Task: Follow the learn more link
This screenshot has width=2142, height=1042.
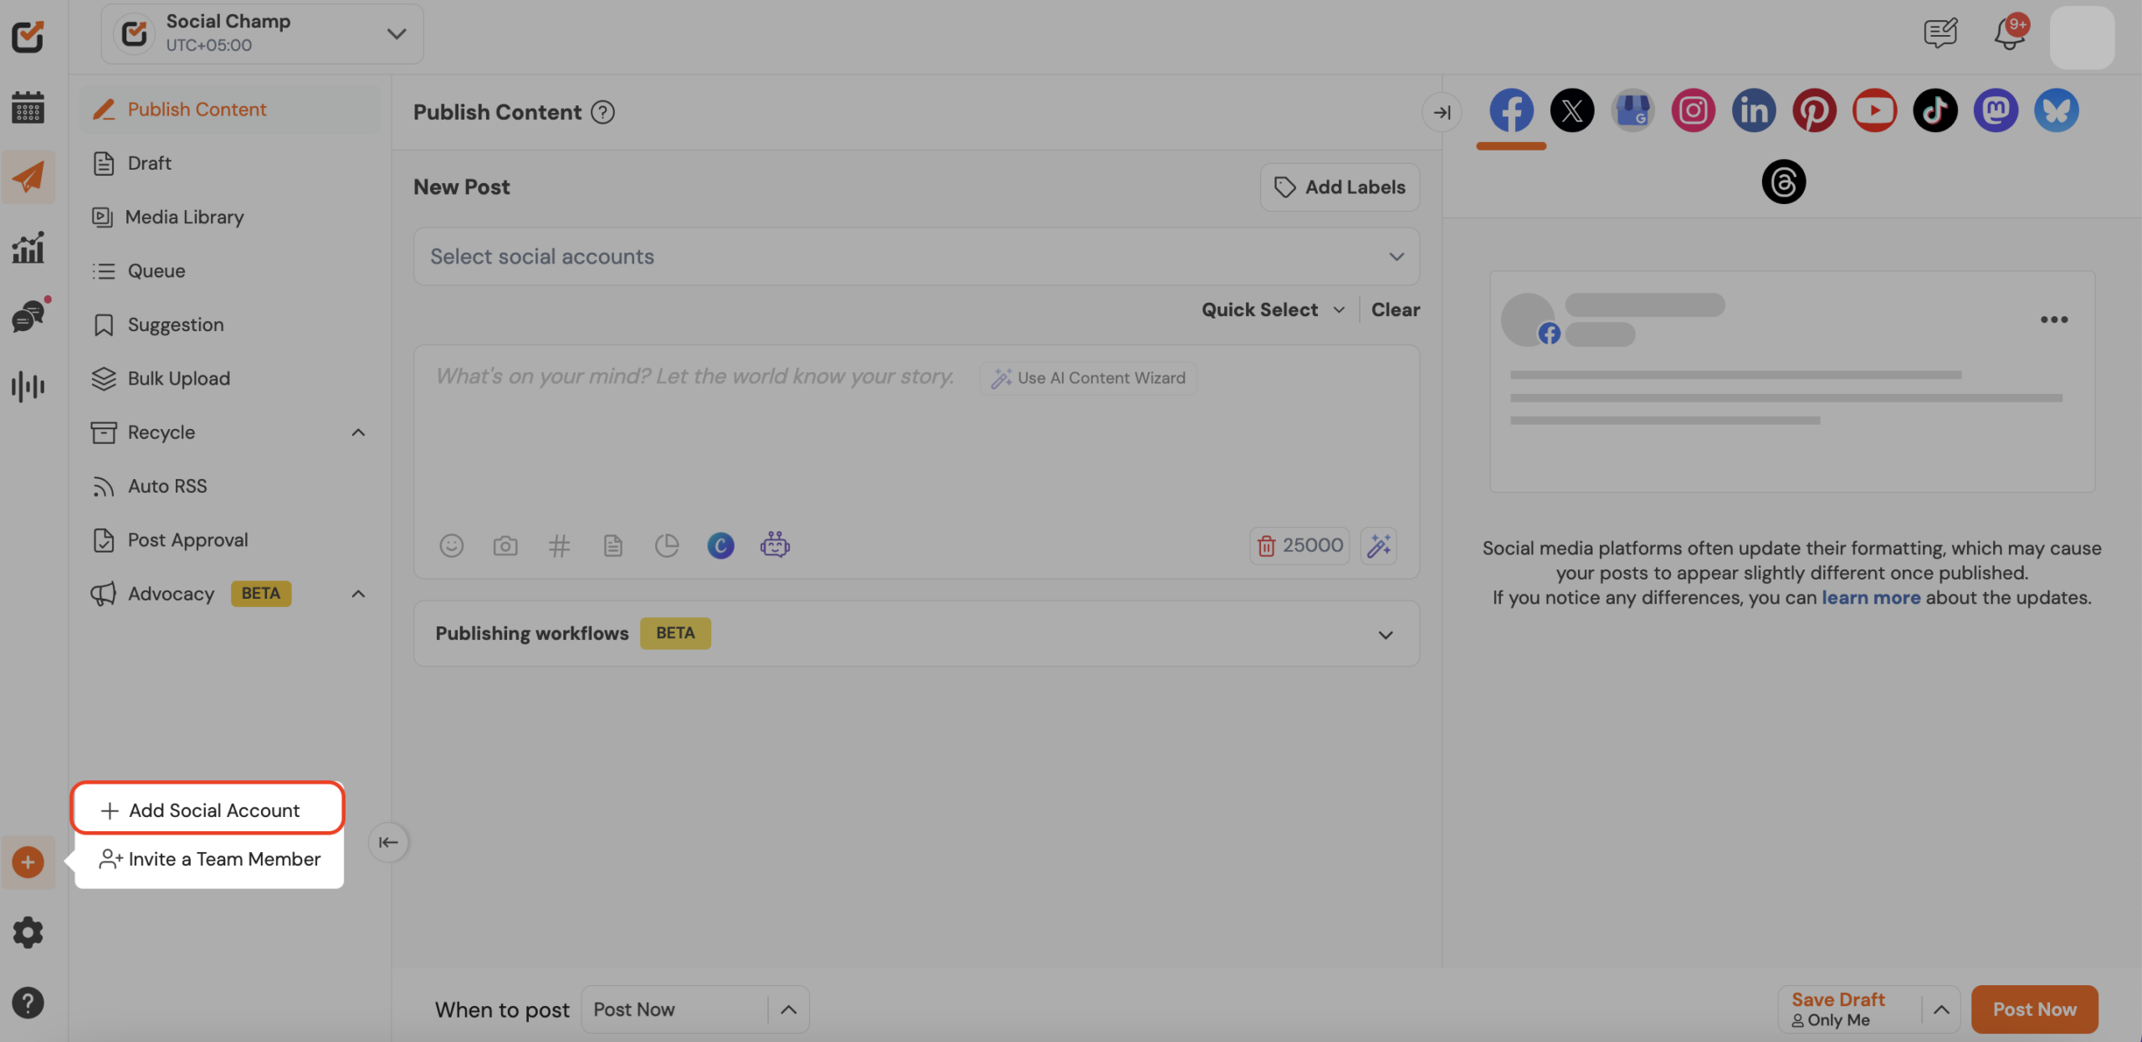Action: 1870,598
